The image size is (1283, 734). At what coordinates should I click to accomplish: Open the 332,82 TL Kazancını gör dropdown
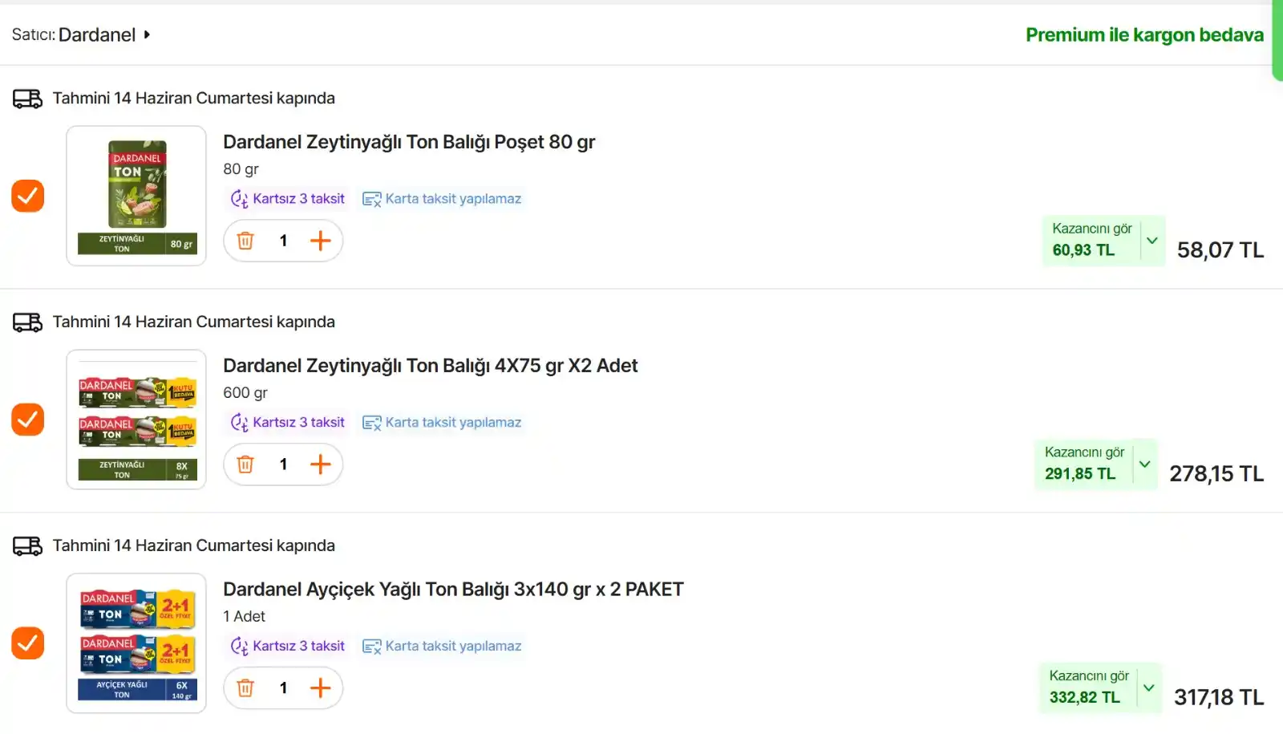pyautogui.click(x=1148, y=688)
